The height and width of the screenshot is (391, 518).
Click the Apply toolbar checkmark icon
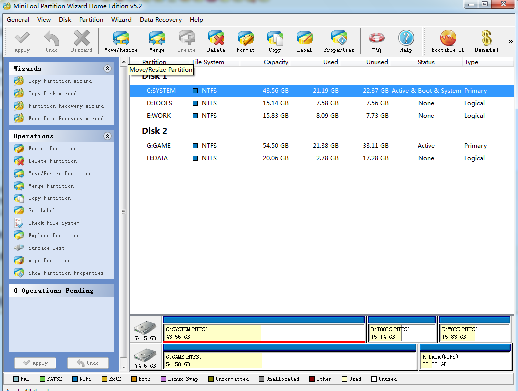pos(22,38)
